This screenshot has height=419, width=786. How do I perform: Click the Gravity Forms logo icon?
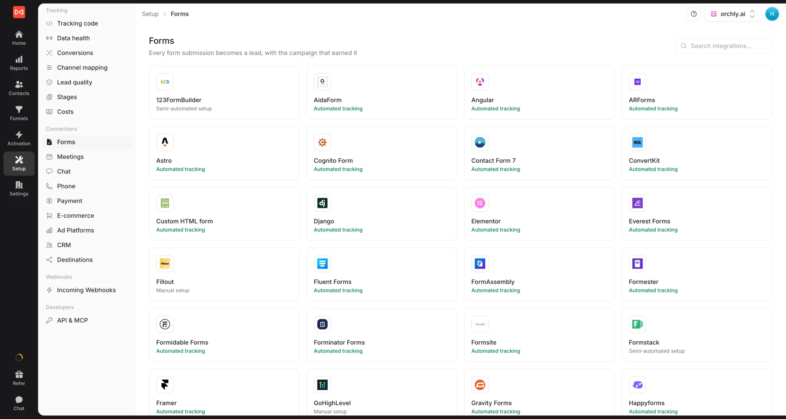(x=480, y=385)
